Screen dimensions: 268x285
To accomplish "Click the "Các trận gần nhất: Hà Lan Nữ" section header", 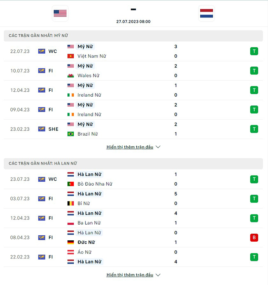I will click(x=43, y=163).
